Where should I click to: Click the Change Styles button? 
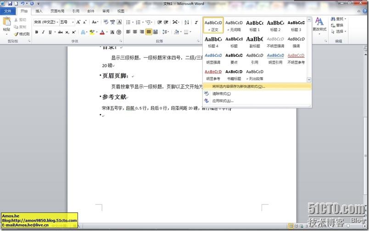point(319,26)
